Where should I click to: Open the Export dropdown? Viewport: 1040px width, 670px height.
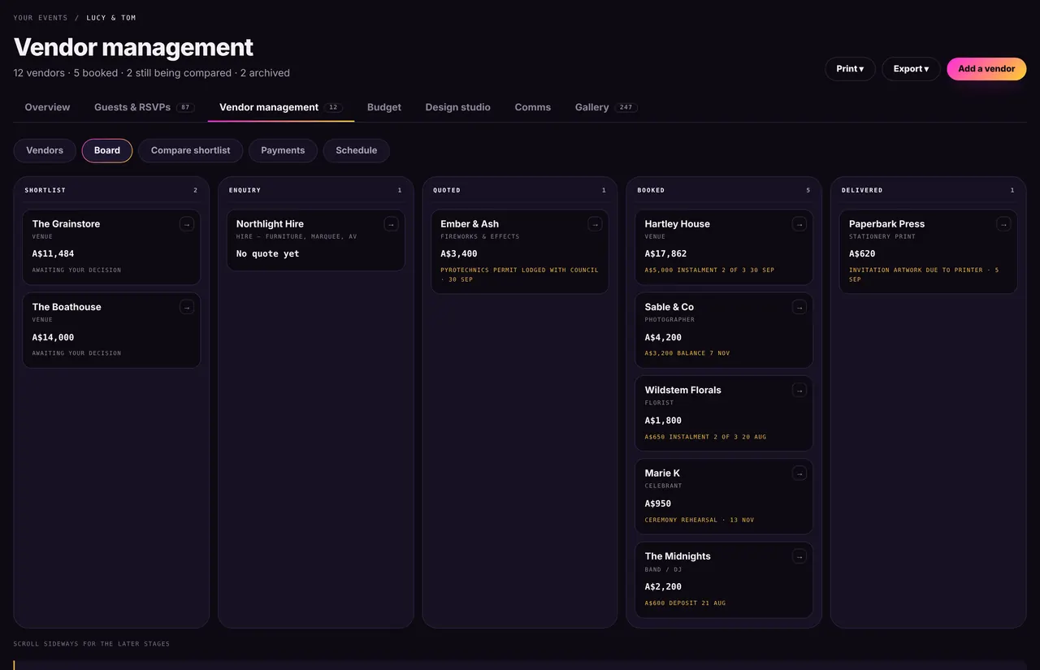point(911,69)
